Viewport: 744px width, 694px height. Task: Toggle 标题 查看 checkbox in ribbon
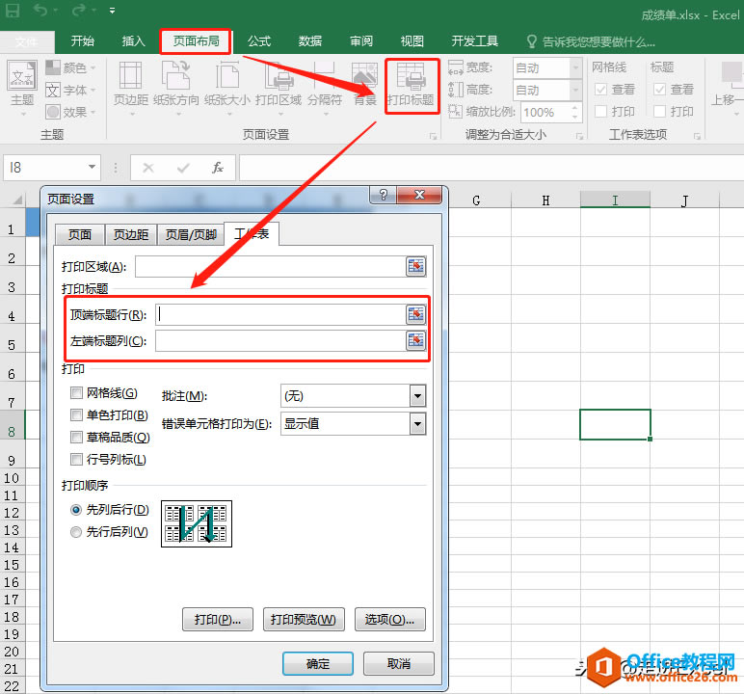659,90
